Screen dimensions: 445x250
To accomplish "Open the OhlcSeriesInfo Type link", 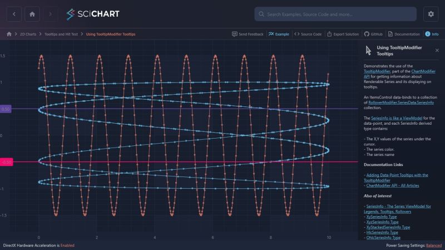I will (383, 238).
